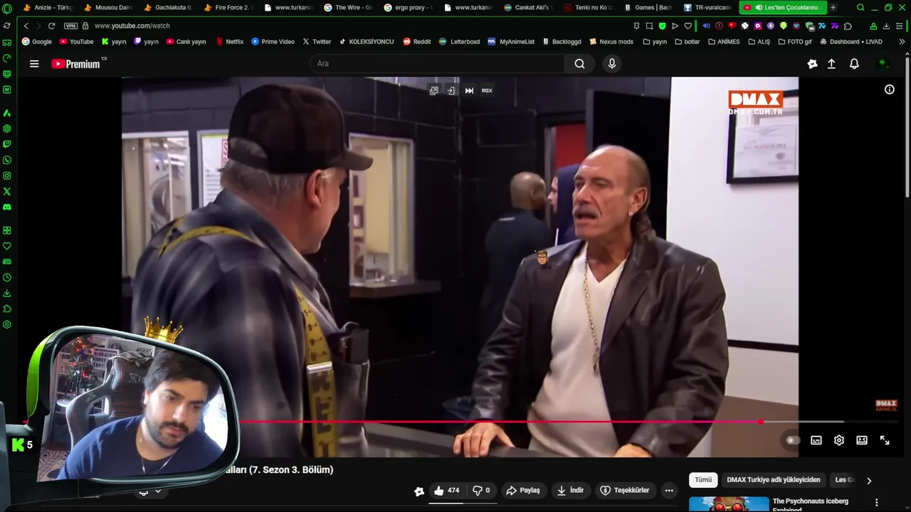Screen dimensions: 911x512
Task: Skip to the next video in the player overlay
Action: coord(469,90)
